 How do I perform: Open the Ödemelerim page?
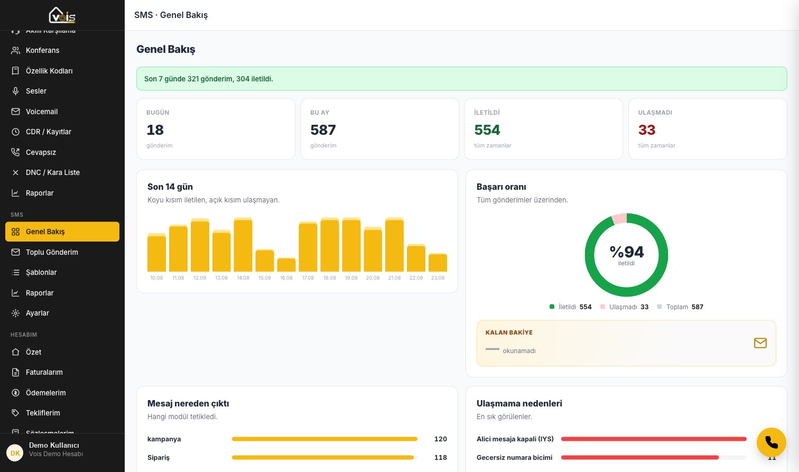click(x=62, y=393)
